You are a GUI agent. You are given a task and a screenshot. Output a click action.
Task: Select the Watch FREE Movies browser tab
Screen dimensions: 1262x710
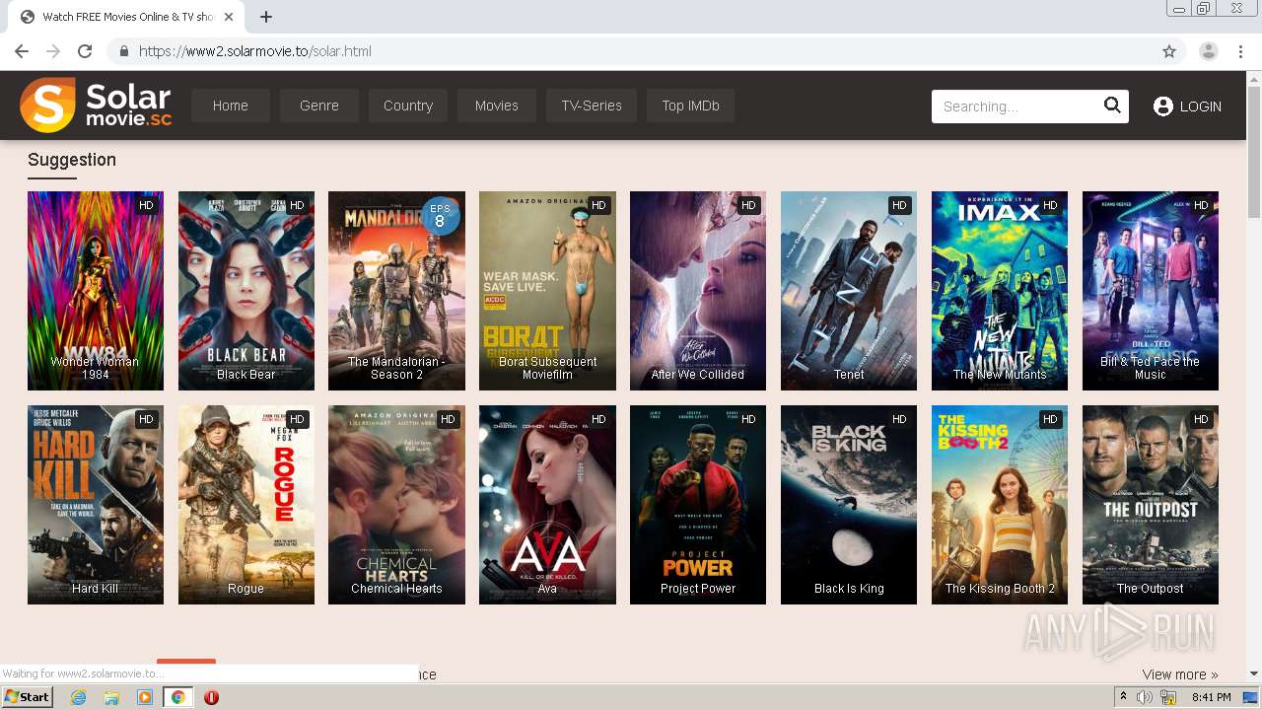tap(128, 17)
